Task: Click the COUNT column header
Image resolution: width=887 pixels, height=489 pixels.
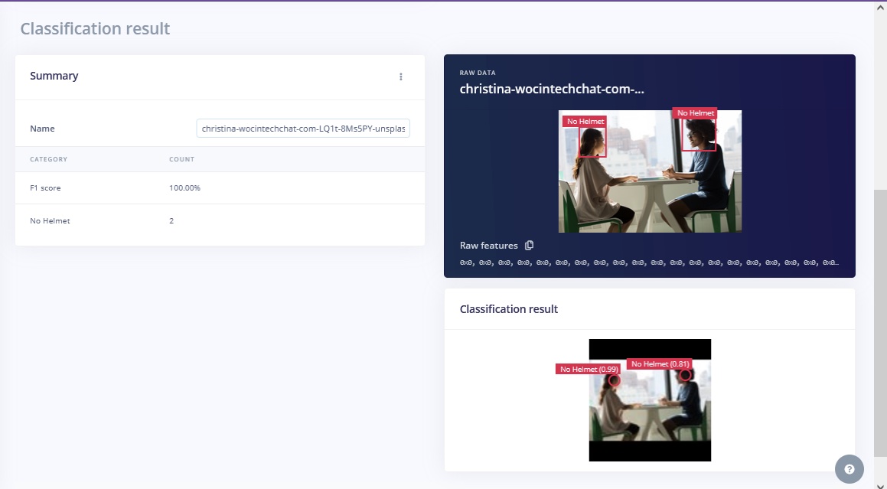Action: pyautogui.click(x=181, y=159)
